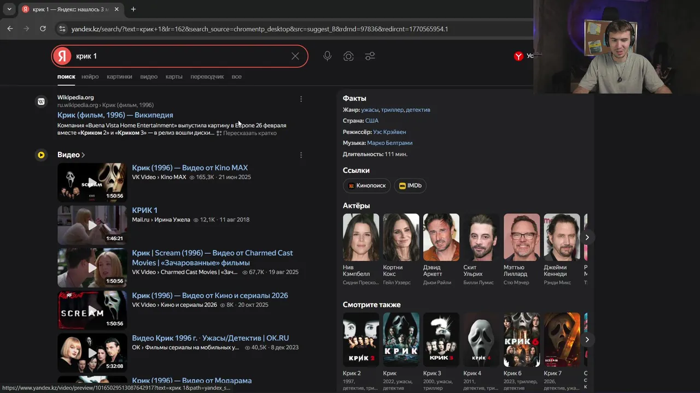Close the 'крик 1' browser tab
The height and width of the screenshot is (393, 700).
(116, 9)
